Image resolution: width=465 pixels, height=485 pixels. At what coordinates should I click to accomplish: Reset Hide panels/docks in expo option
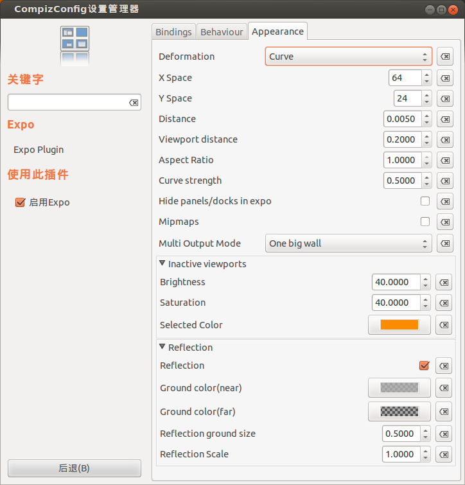pyautogui.click(x=445, y=201)
